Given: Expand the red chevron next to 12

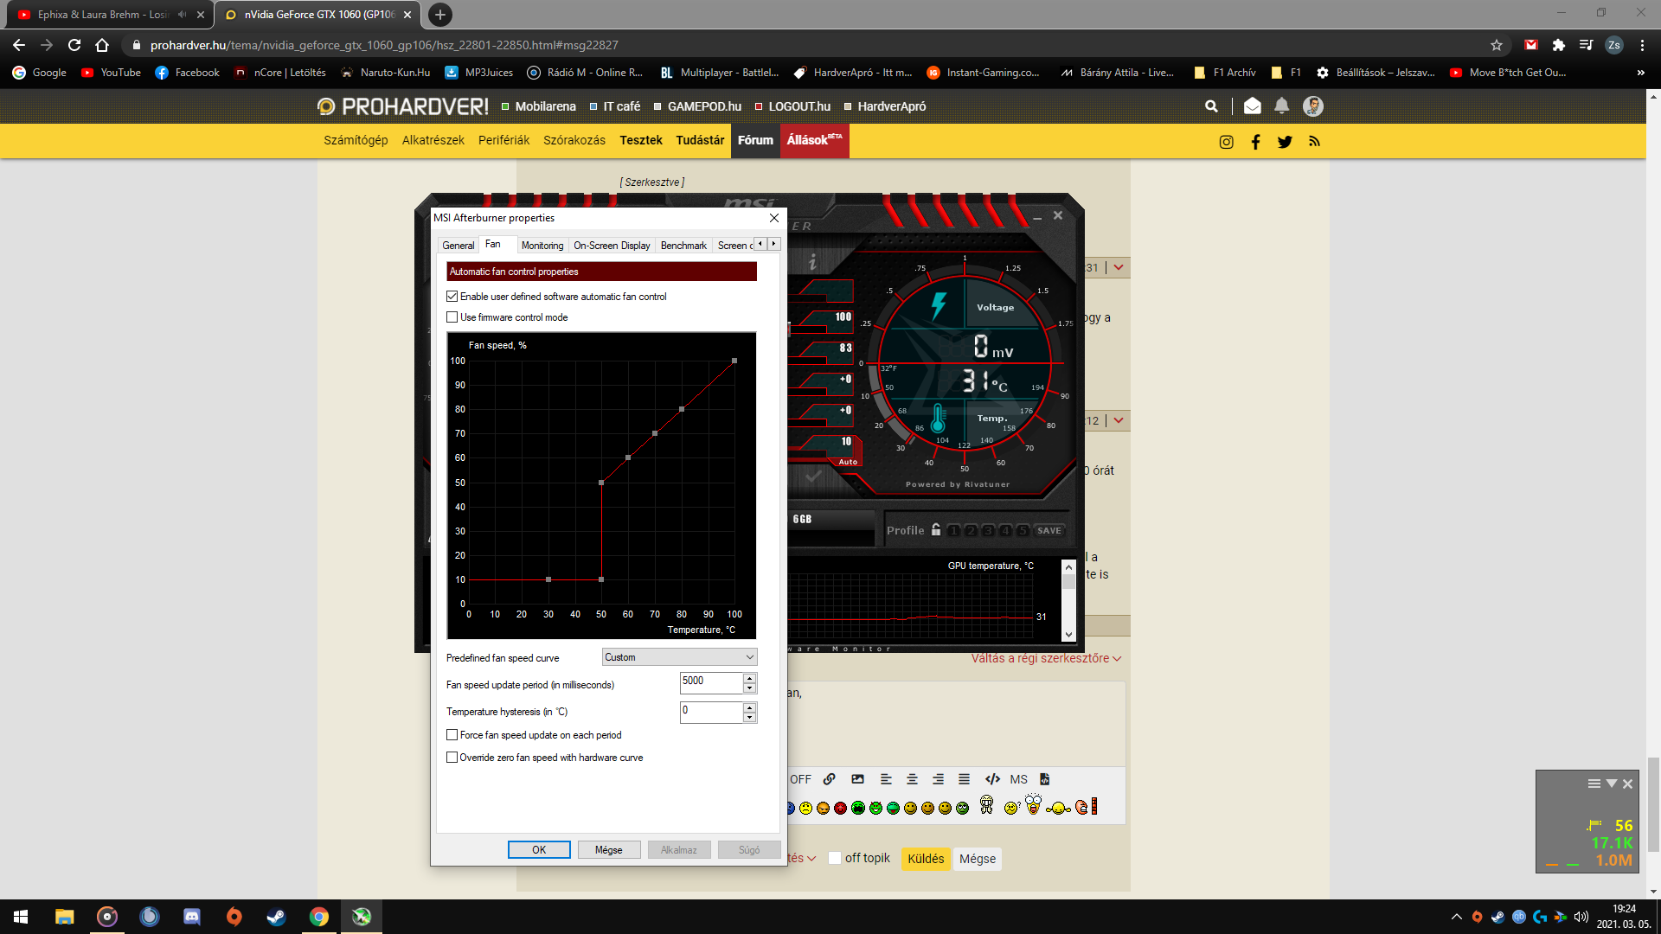Looking at the screenshot, I should click(x=1119, y=420).
